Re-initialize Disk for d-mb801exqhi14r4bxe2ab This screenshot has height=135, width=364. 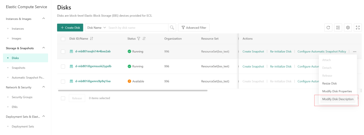[x=281, y=51]
